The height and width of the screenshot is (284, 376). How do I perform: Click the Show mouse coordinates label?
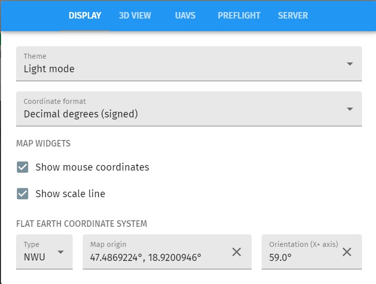click(92, 167)
